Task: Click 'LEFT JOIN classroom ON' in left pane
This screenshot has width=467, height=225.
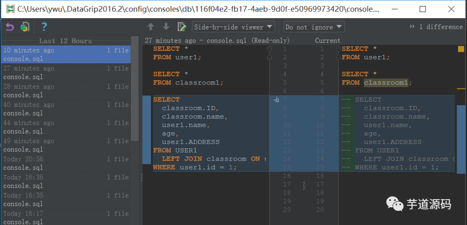Action: (x=211, y=159)
